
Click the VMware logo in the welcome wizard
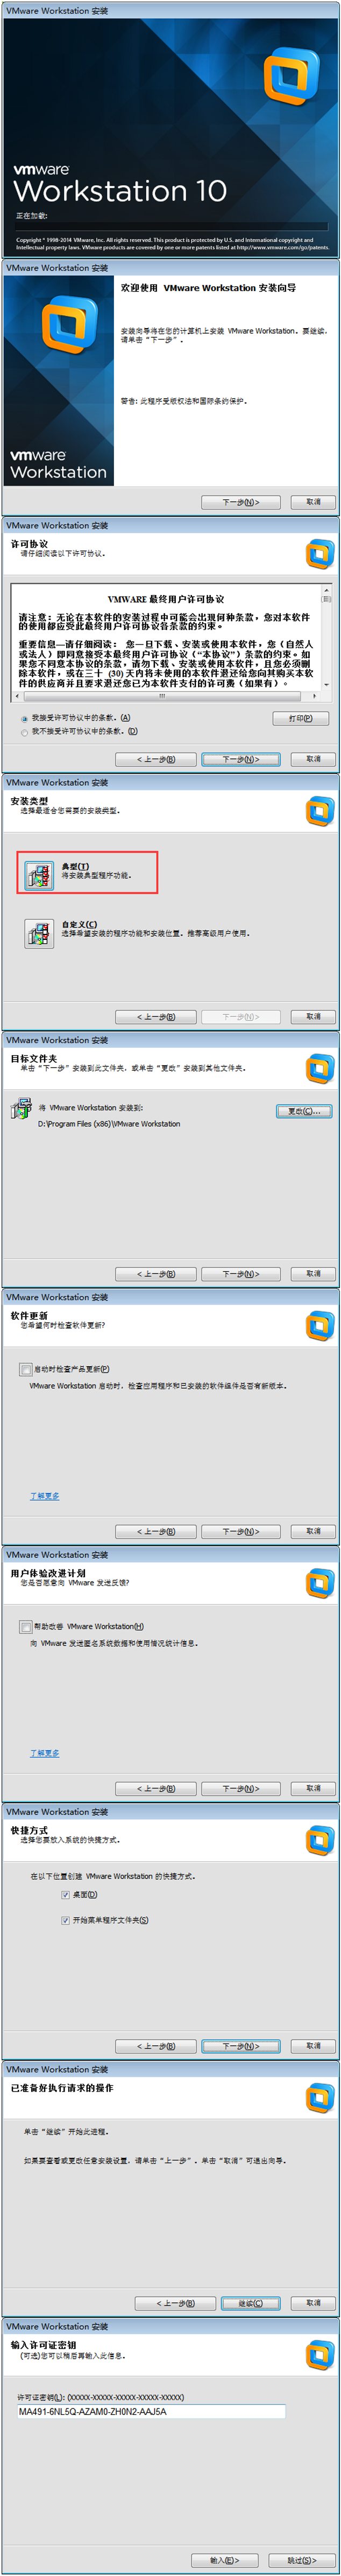[69, 325]
